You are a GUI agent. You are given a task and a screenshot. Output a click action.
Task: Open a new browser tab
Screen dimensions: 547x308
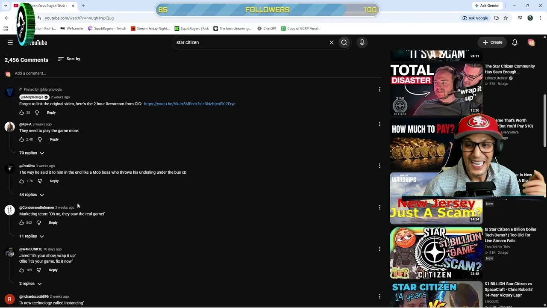83,6
